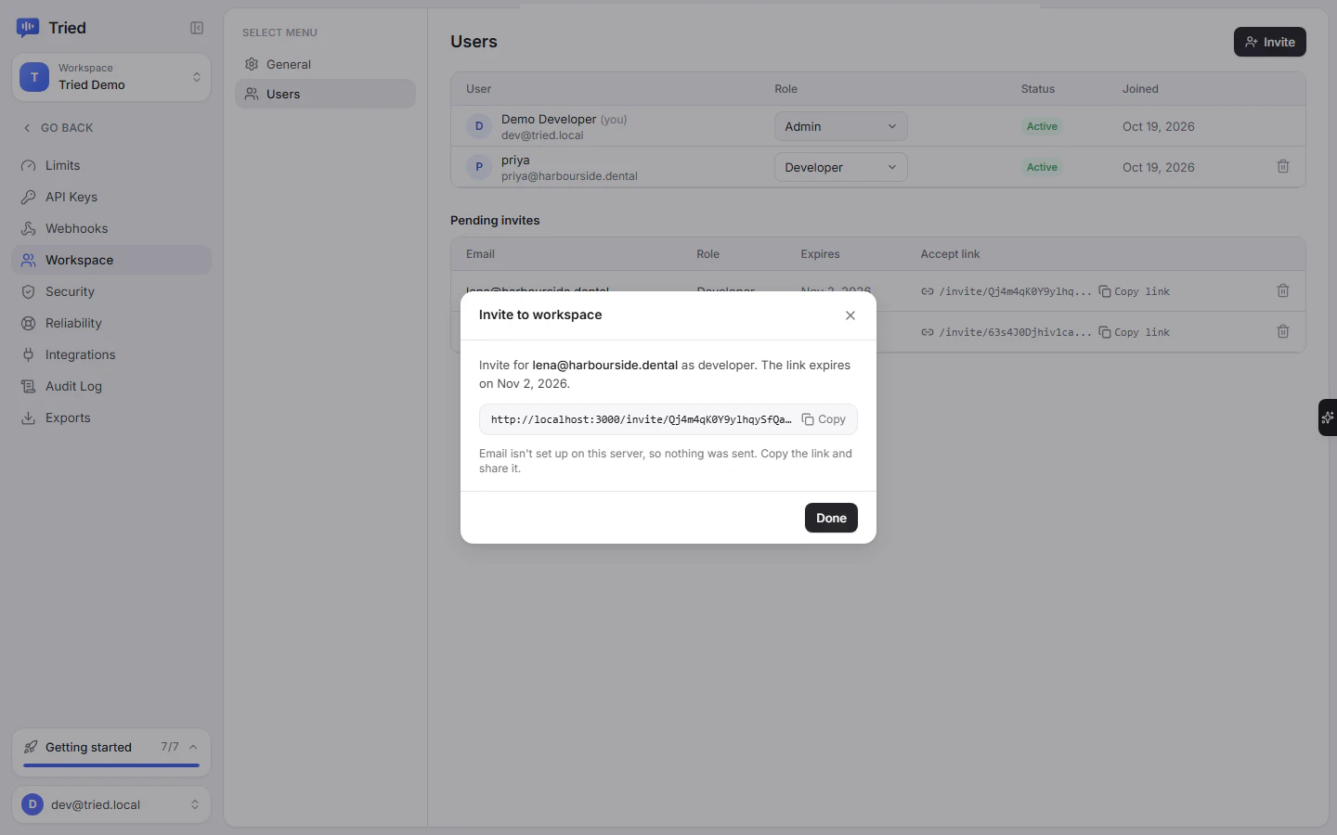Open Reliability page
This screenshot has width=1337, height=835.
[111, 323]
